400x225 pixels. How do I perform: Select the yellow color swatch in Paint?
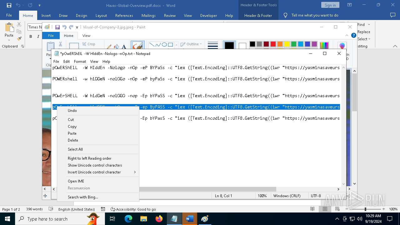click(287, 44)
